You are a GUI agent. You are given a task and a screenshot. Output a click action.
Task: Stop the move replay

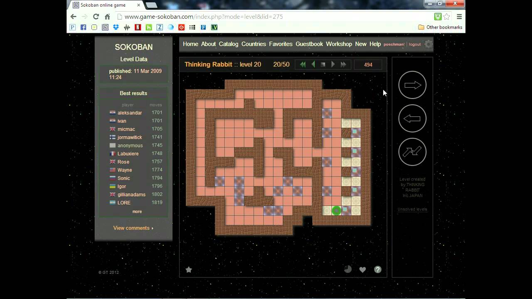click(x=323, y=64)
